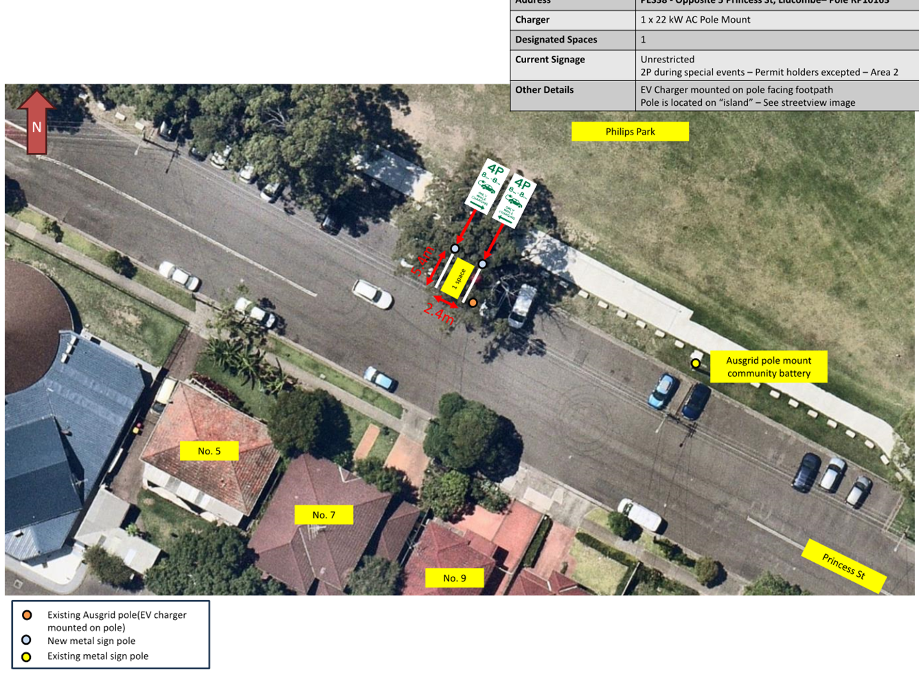The image size is (919, 679).
Task: Click the orange dot in the legend
Action: pyautogui.click(x=27, y=615)
